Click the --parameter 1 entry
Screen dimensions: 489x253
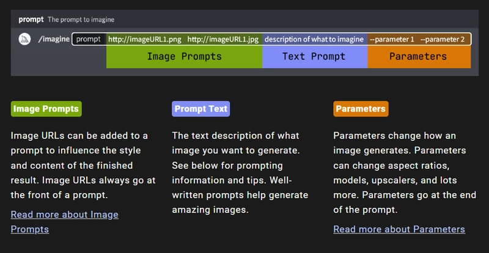point(392,40)
